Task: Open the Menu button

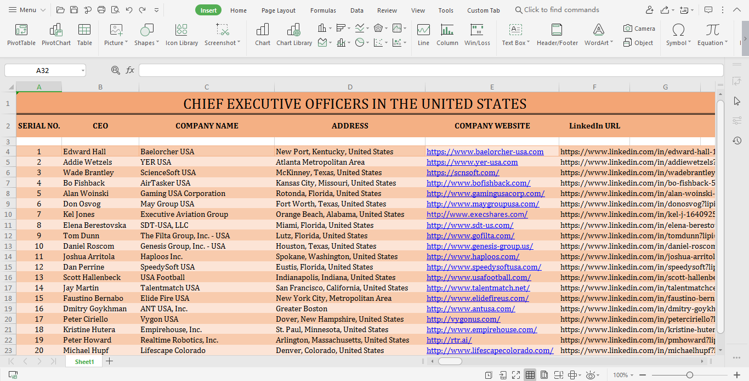Action: pos(27,10)
